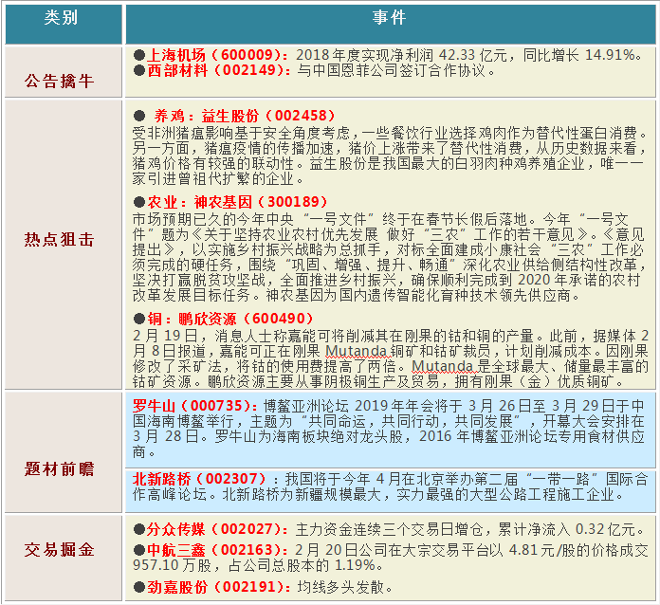
Task: Click heading 铜：鹏欣资源（600490）
Action: click(x=230, y=319)
